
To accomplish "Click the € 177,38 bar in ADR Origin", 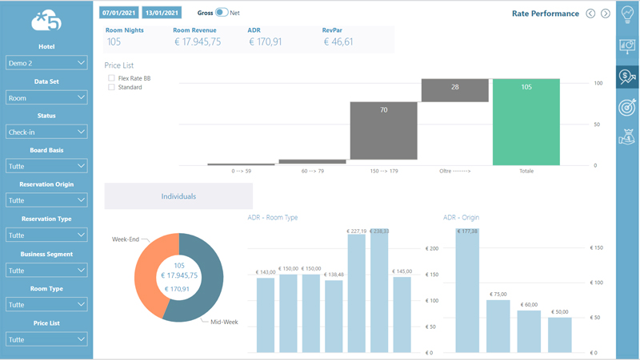I will pyautogui.click(x=467, y=291).
